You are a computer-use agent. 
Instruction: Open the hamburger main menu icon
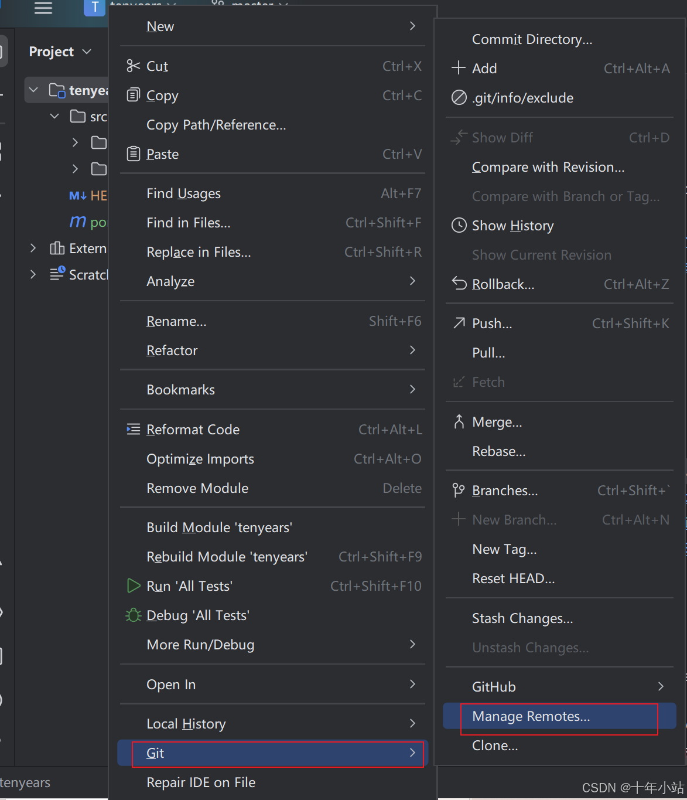(43, 8)
